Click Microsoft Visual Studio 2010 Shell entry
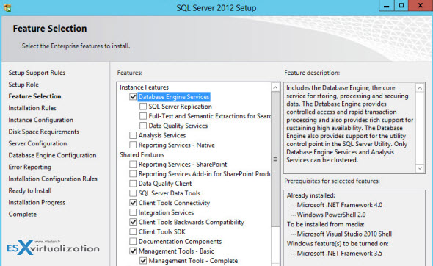433x266 pixels. [x=344, y=234]
